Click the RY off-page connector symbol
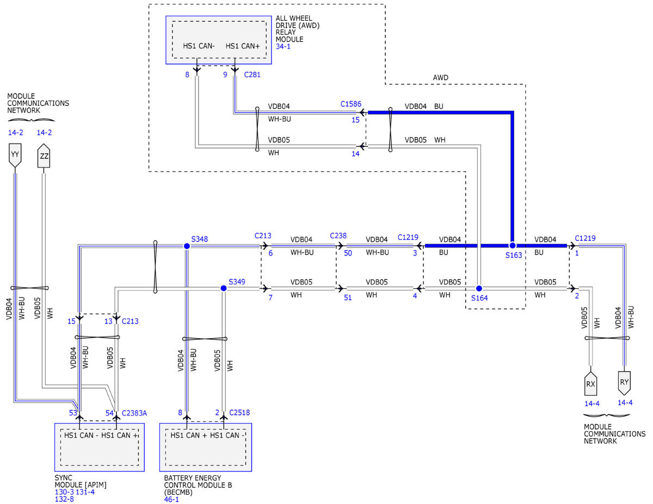The width and height of the screenshot is (653, 504). pos(624,381)
